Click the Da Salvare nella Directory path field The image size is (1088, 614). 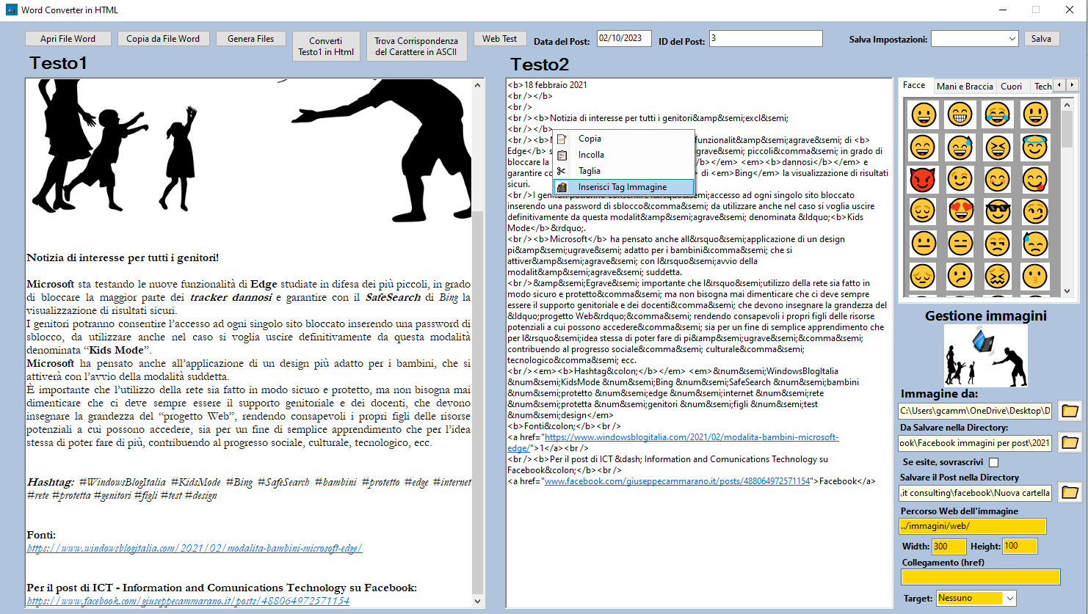(975, 443)
